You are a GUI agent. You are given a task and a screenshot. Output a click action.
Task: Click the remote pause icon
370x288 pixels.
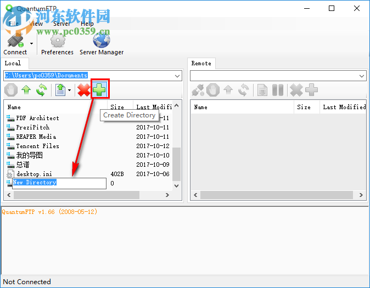278,90
